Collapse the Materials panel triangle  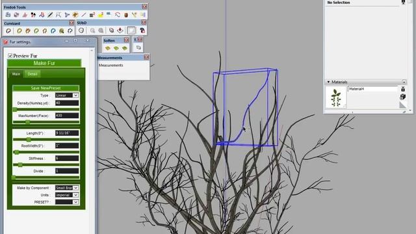pyautogui.click(x=328, y=82)
